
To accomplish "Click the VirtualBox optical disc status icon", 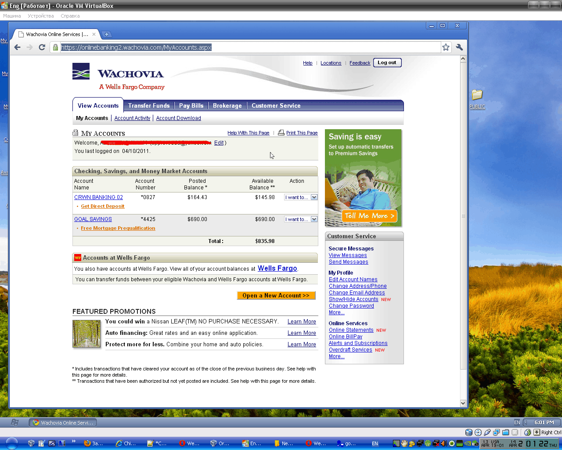I will (478, 432).
